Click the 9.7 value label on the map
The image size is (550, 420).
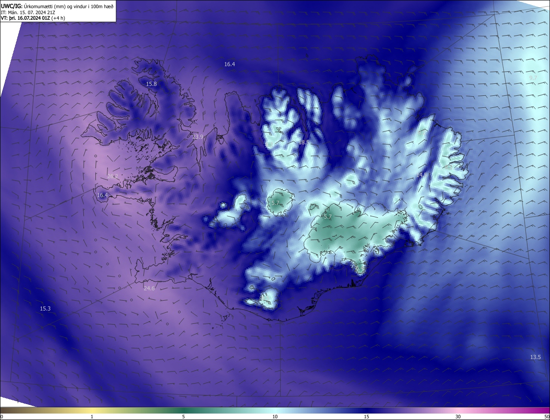click(x=533, y=78)
